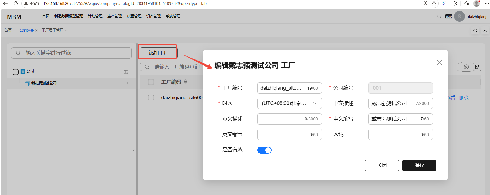The image size is (490, 195).
Task: Check the table header select-all checkbox
Action: 151,82
